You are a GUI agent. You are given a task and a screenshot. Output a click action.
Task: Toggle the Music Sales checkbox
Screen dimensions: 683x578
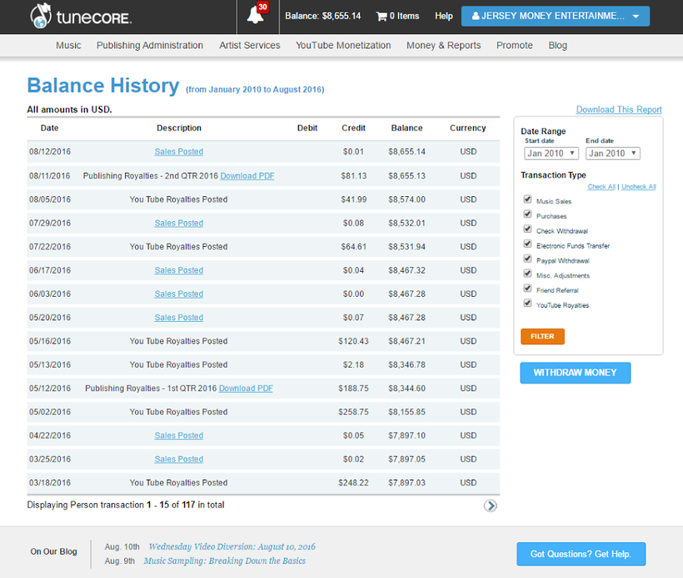[527, 200]
